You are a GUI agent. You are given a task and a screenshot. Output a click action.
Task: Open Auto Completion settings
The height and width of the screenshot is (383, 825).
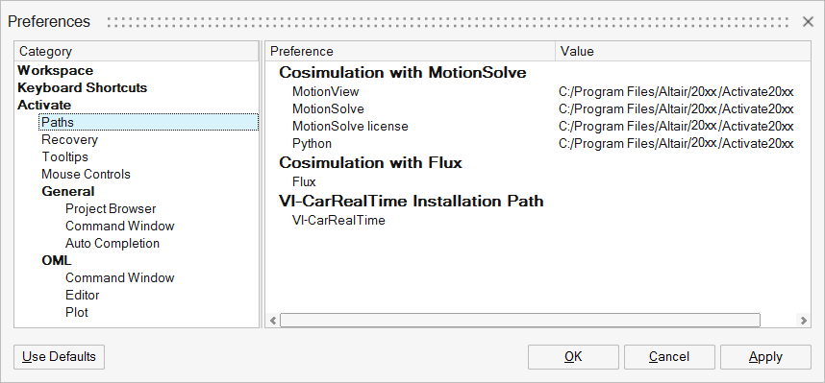coord(112,244)
